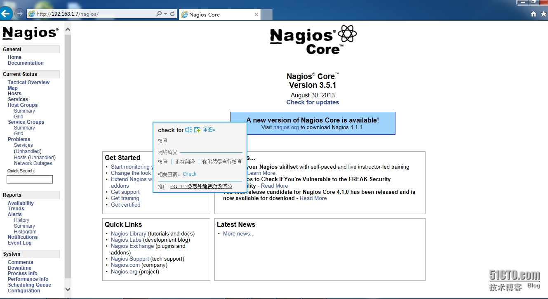Viewport: 548px width, 299px height.
Task: Open the Problems link in sidebar
Action: click(19, 139)
